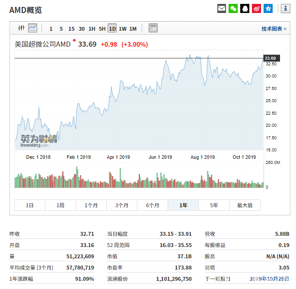Screen dimensions: 296x289
Task: Click the +0.98 price change figure
Action: pos(109,45)
